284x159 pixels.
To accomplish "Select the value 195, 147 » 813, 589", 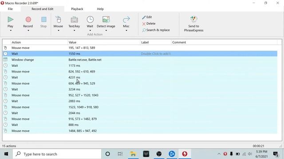I will [x=82, y=48].
